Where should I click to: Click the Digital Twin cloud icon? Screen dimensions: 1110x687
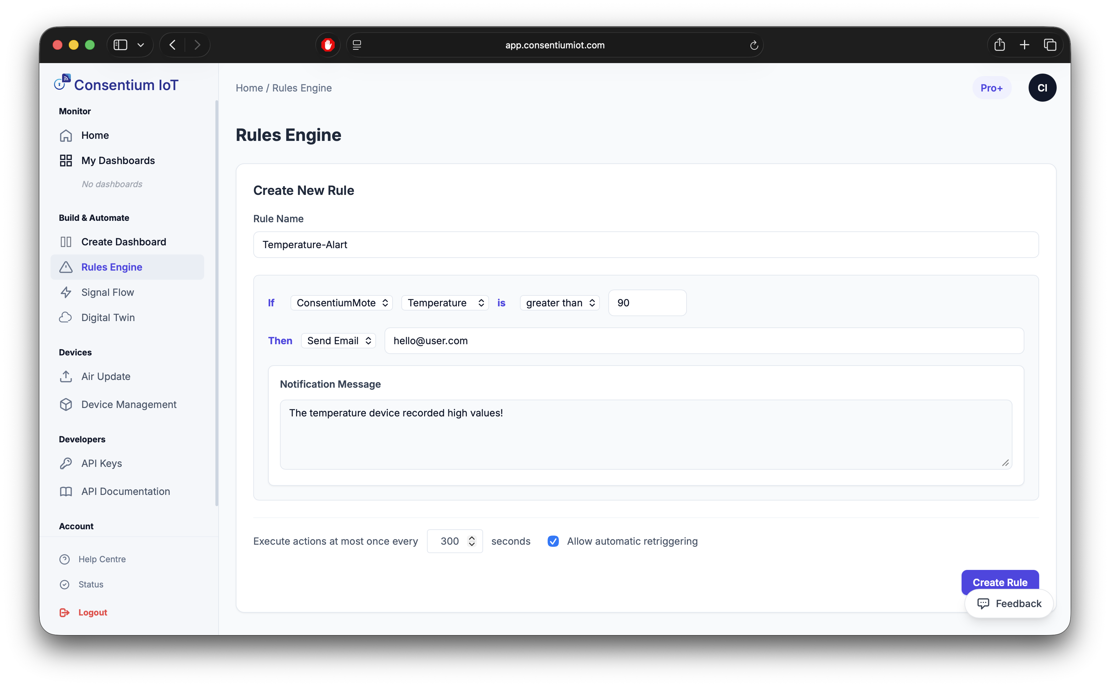66,317
